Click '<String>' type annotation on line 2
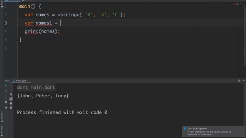Image resolution: width=246 pixels, height=138 pixels. 68,15
